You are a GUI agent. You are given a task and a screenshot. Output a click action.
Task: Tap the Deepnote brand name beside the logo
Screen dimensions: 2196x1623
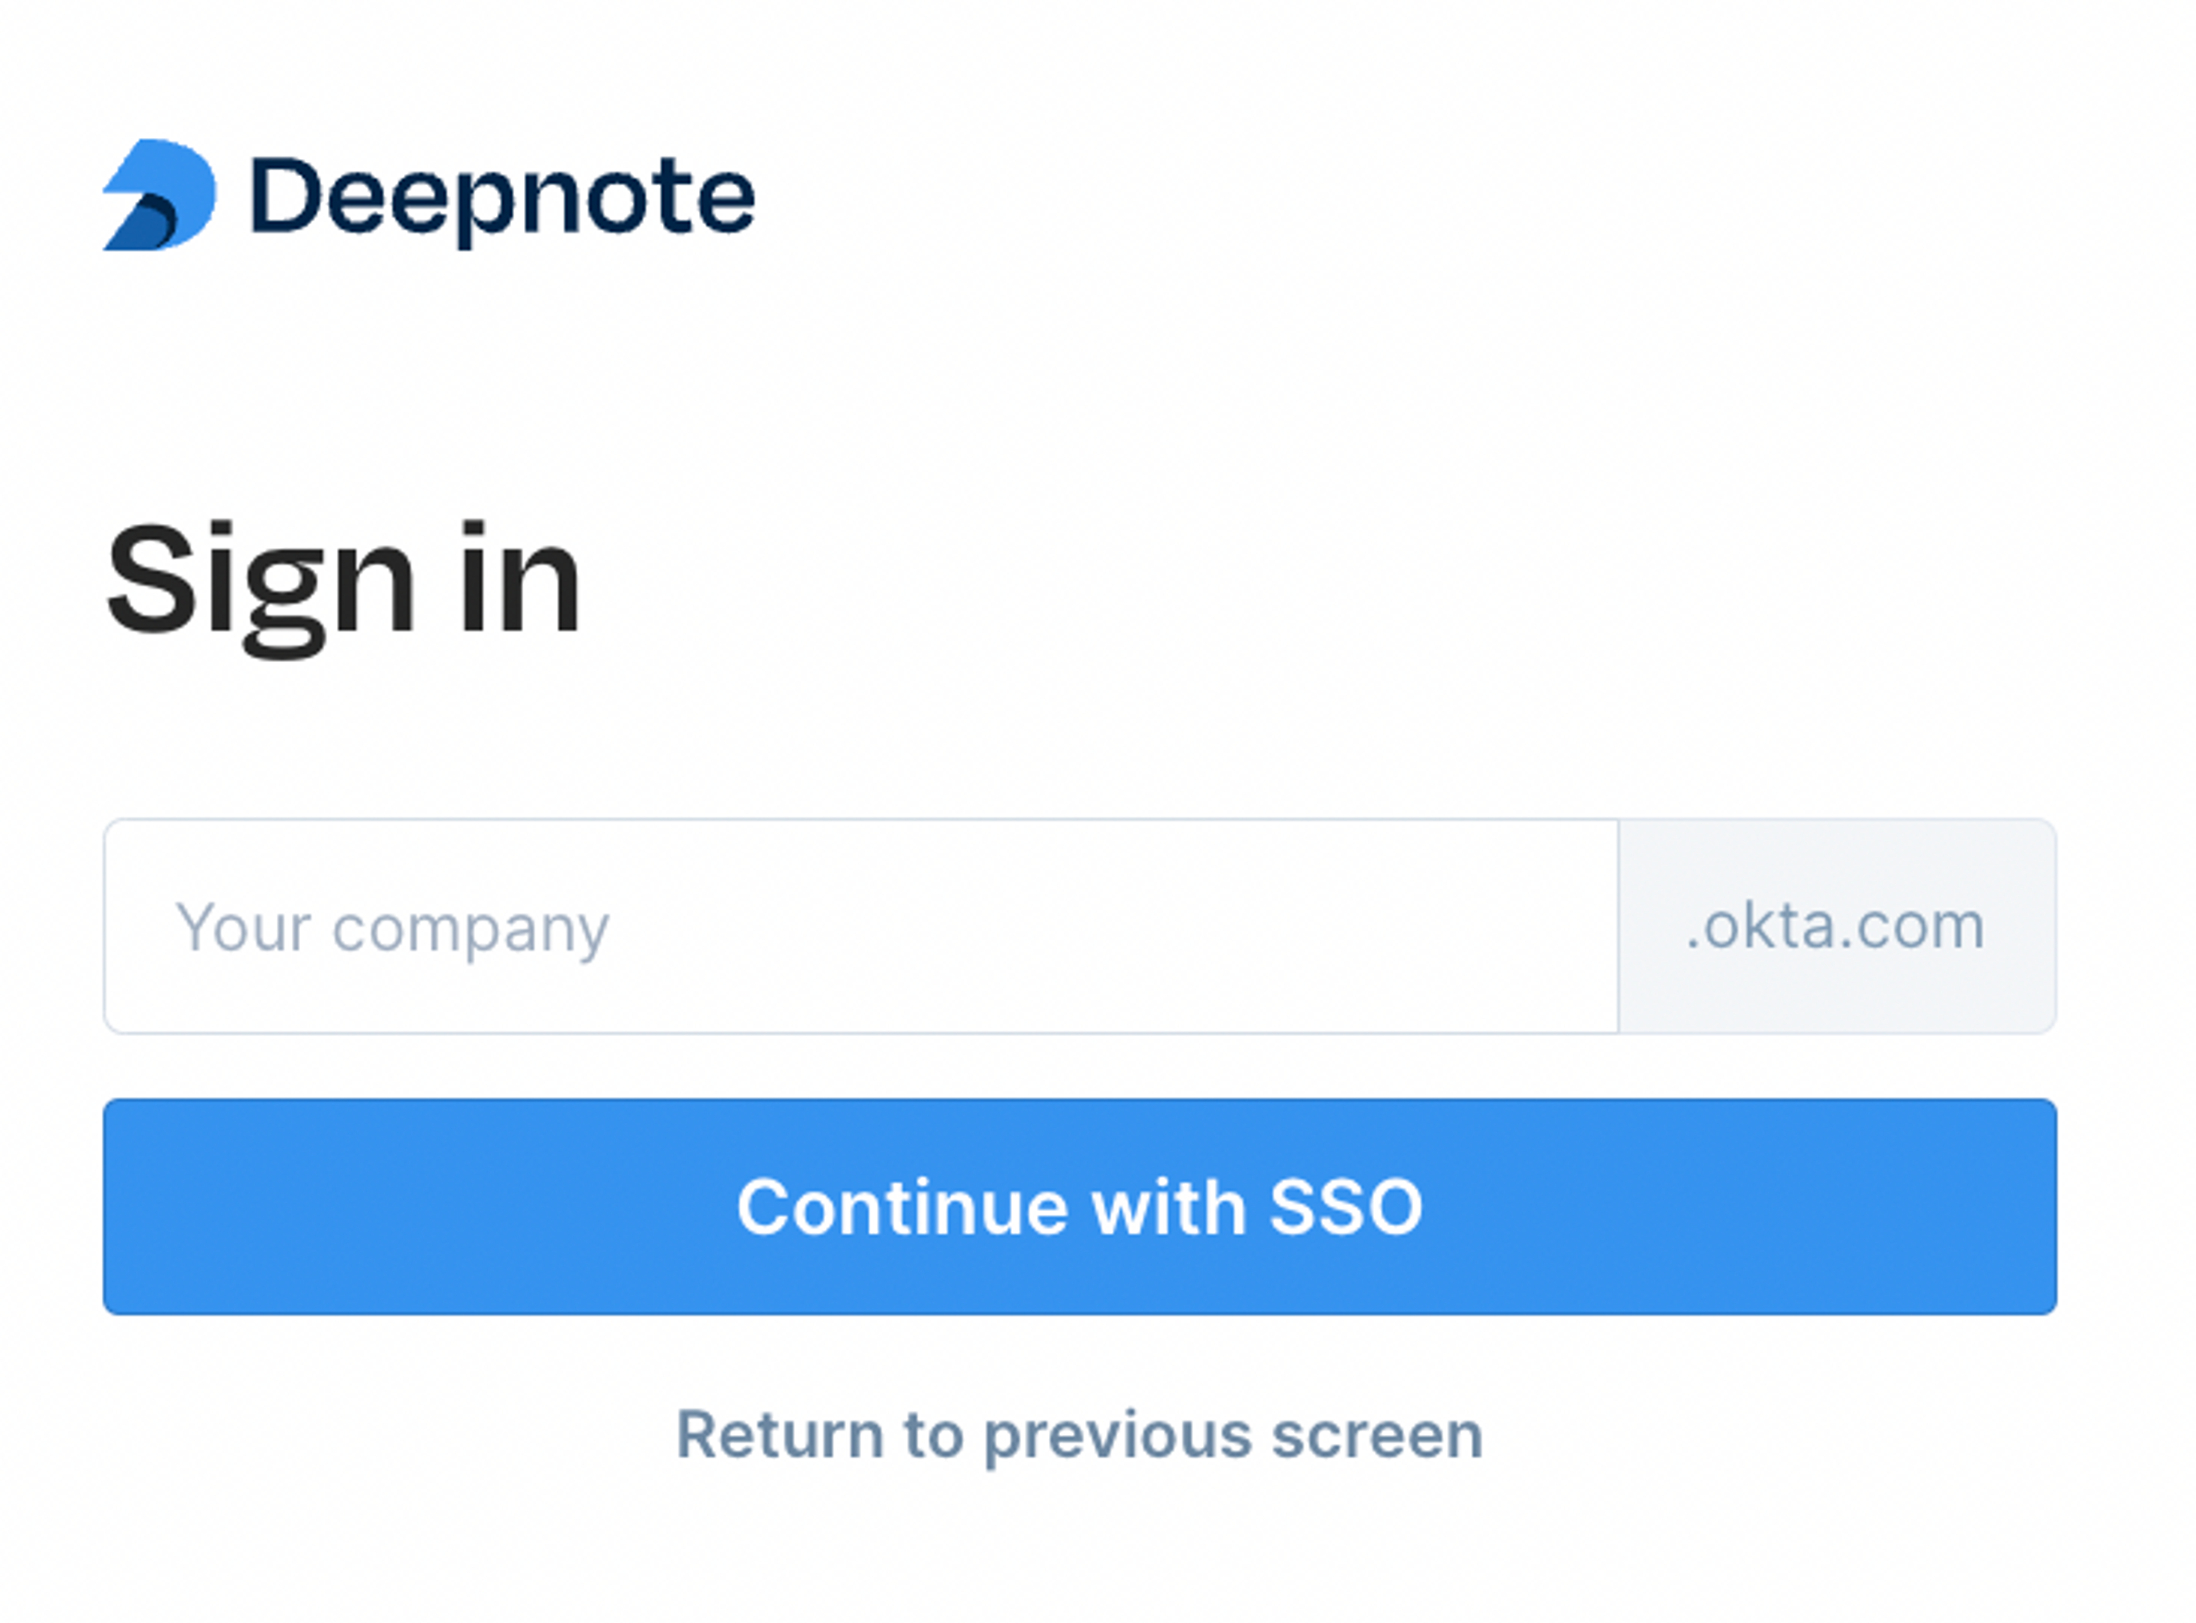[502, 197]
